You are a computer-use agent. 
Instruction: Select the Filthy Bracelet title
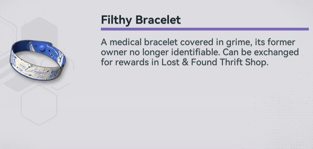coord(141,20)
